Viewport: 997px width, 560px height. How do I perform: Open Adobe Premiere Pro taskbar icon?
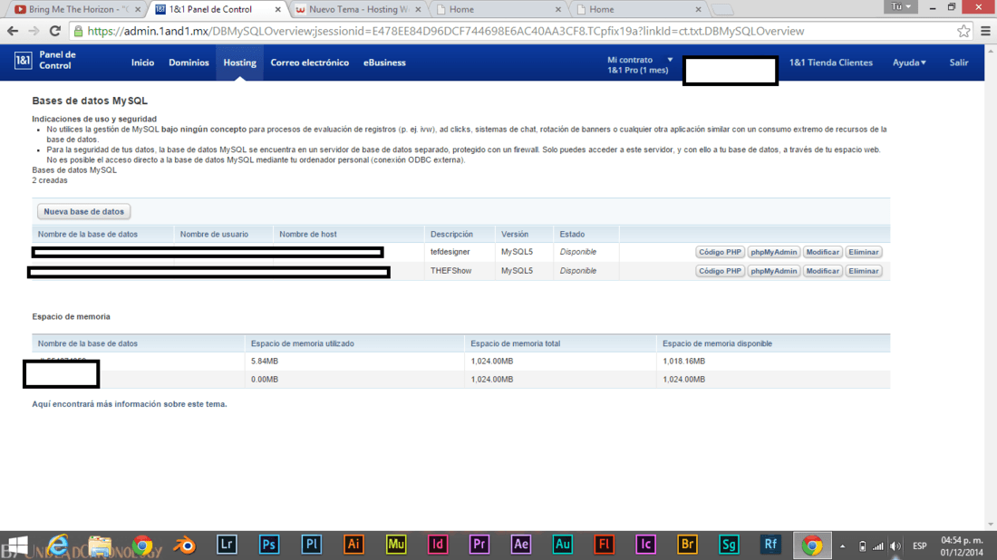(479, 545)
